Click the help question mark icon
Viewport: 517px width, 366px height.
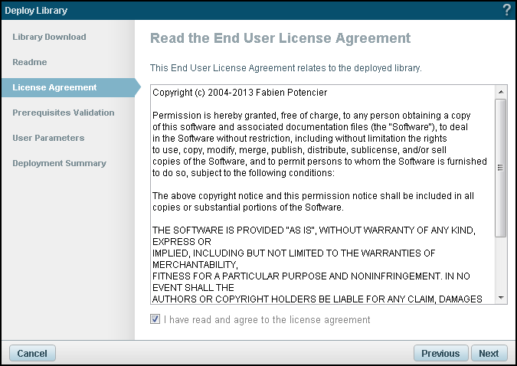(506, 10)
